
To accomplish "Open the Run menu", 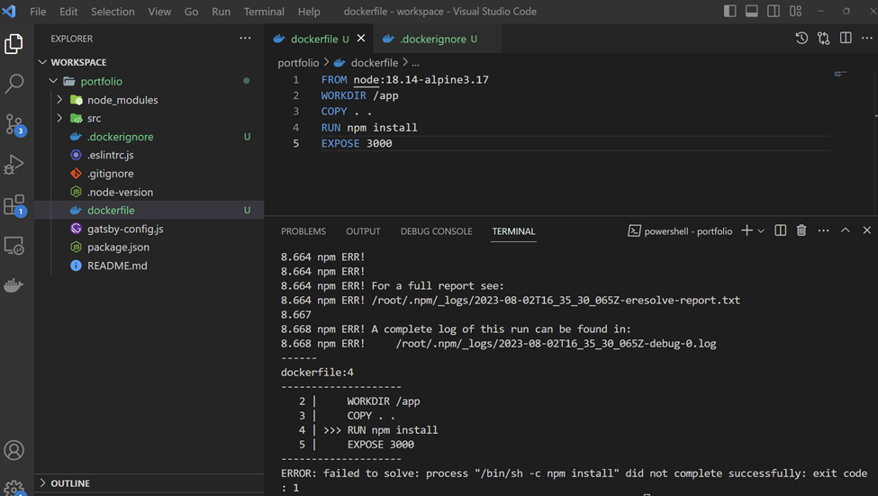I will coord(222,11).
